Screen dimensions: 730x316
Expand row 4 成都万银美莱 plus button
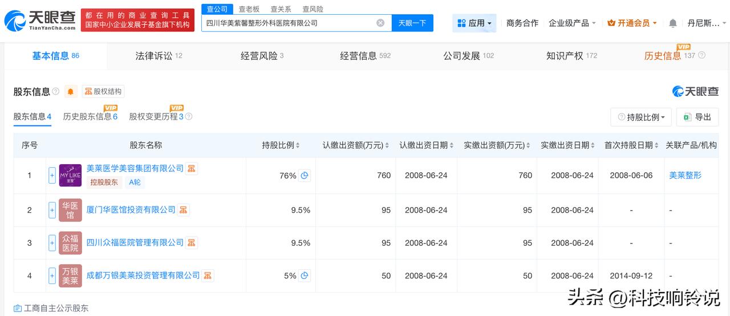point(52,276)
